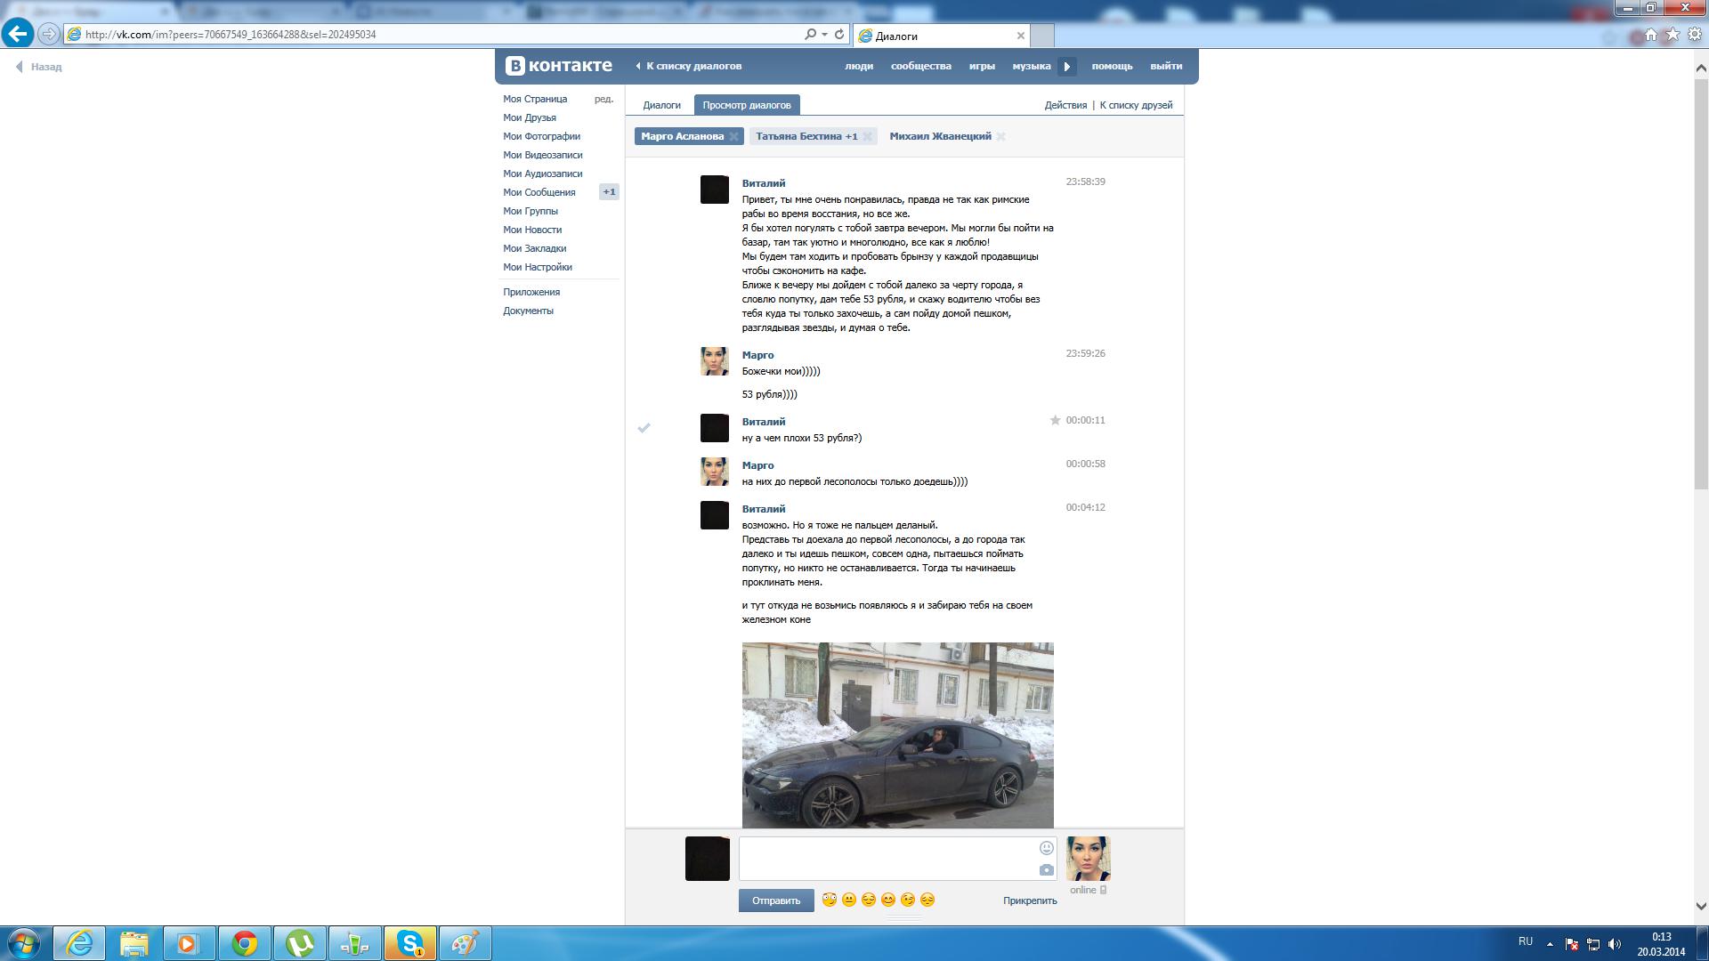Follow the К списку друзей link

(1136, 105)
